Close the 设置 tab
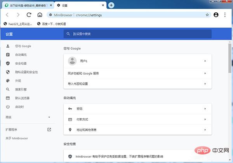The width and height of the screenshot is (233, 163). (103, 5)
